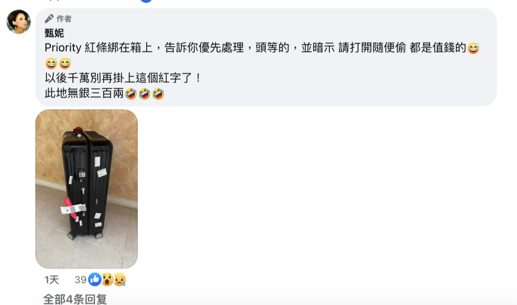Click the 1天 comment timestamp
517x305 pixels.
tap(52, 280)
